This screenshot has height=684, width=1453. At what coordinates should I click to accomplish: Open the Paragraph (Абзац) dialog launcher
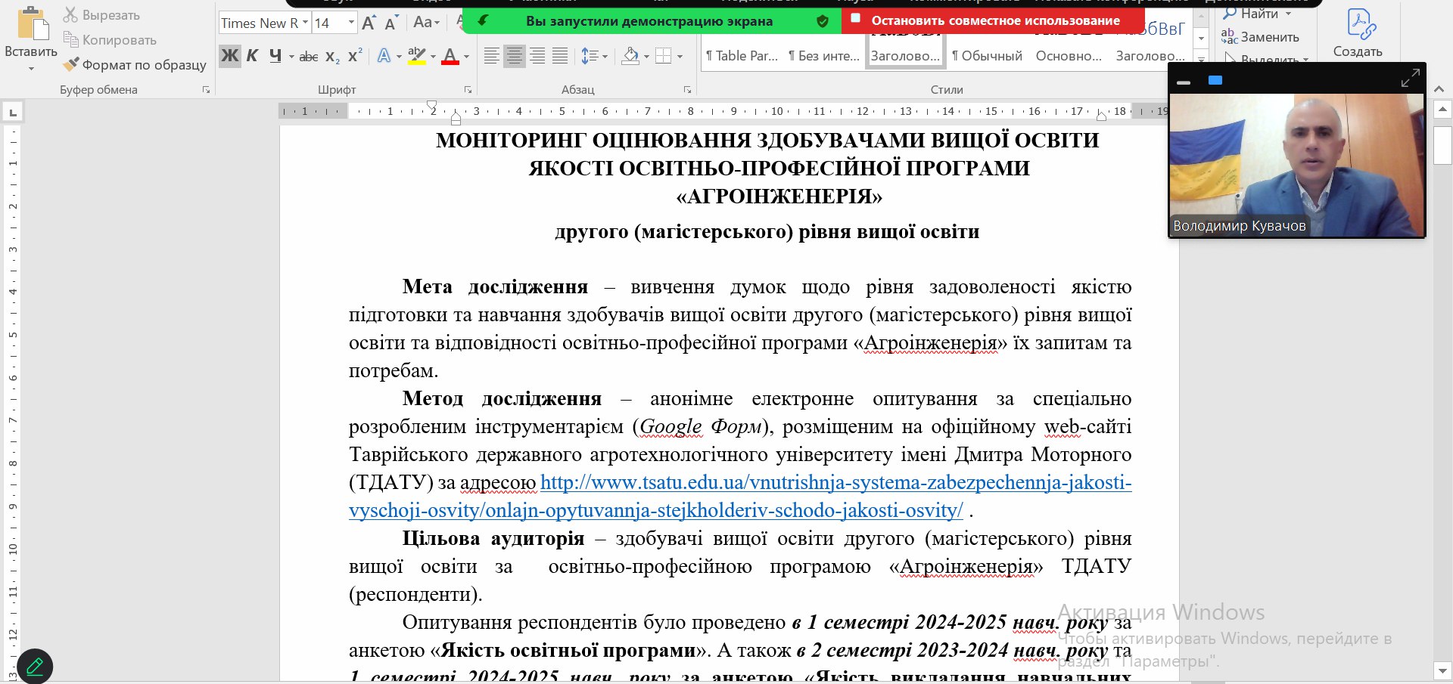pos(687,90)
